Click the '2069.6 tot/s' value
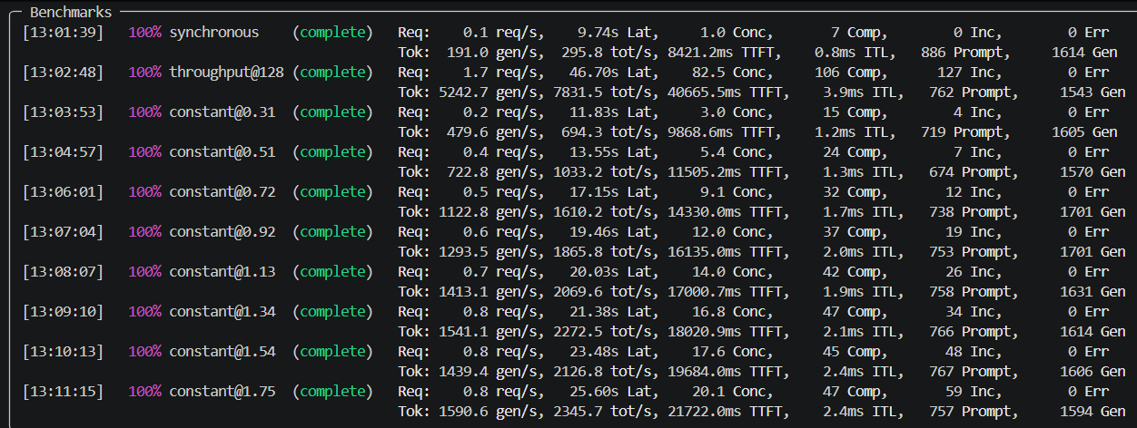 point(600,292)
